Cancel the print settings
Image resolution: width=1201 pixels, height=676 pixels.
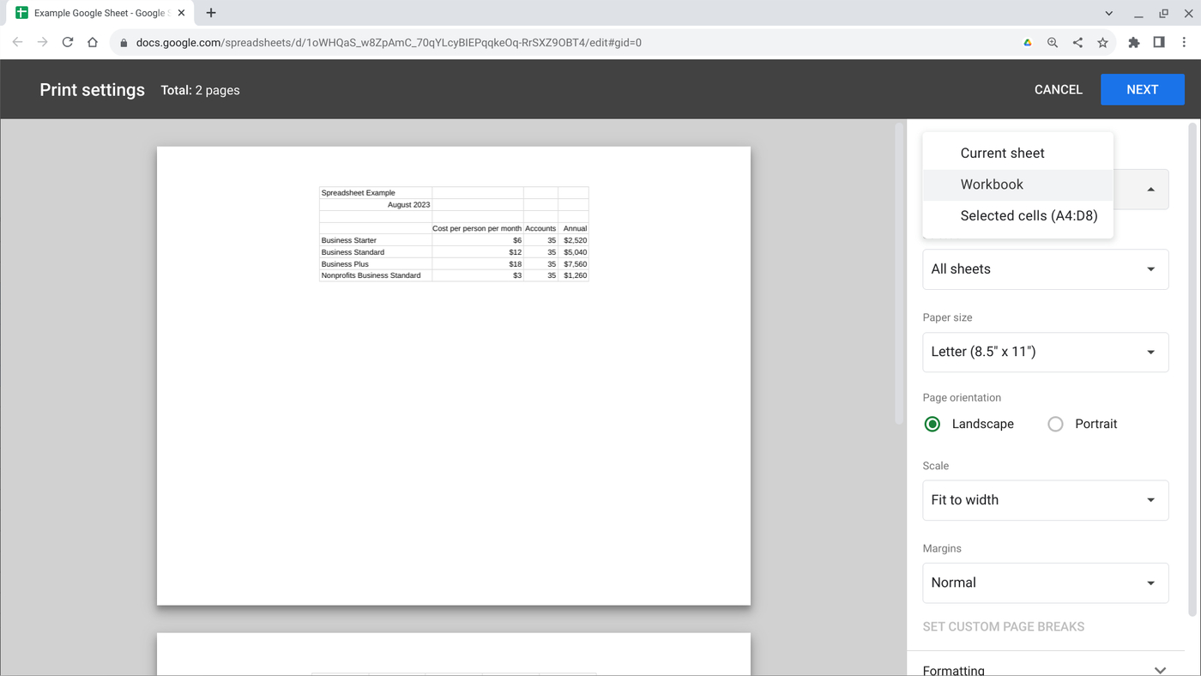click(1058, 89)
